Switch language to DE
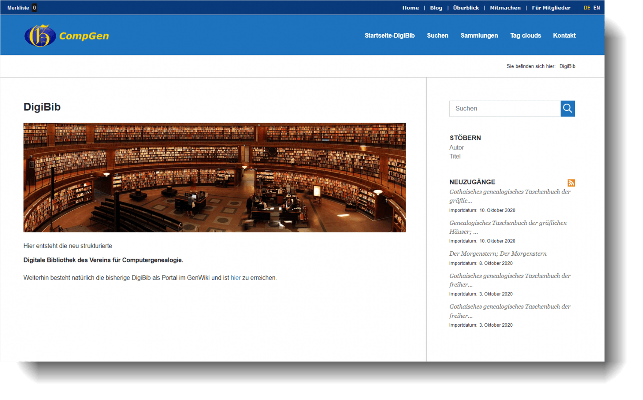The image size is (643, 400). [587, 7]
